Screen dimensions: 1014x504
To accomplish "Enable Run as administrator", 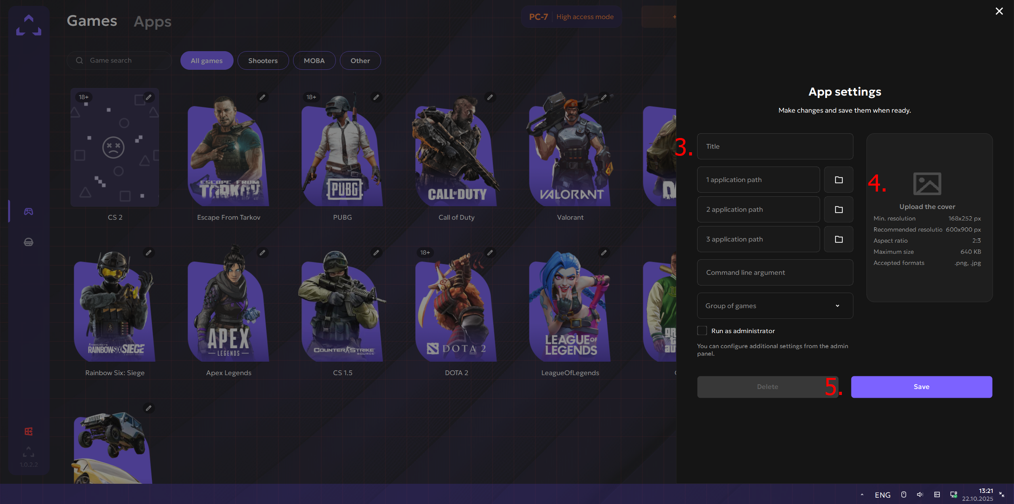I will 702,331.
